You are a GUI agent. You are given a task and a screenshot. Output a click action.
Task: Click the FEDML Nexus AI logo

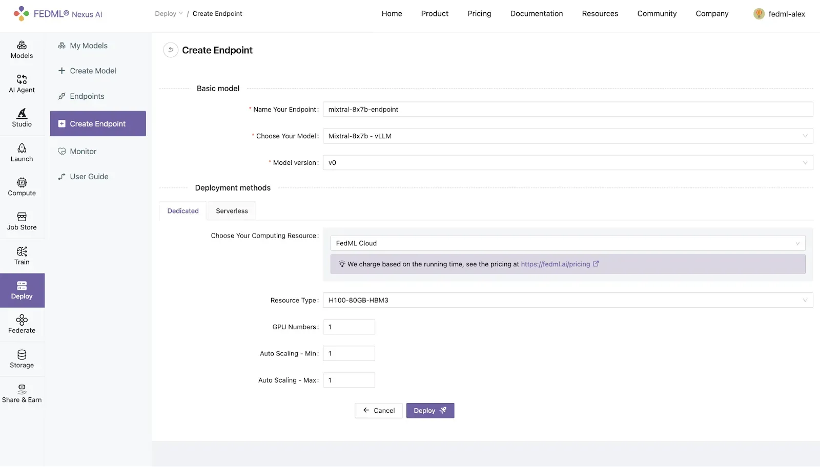coord(58,14)
